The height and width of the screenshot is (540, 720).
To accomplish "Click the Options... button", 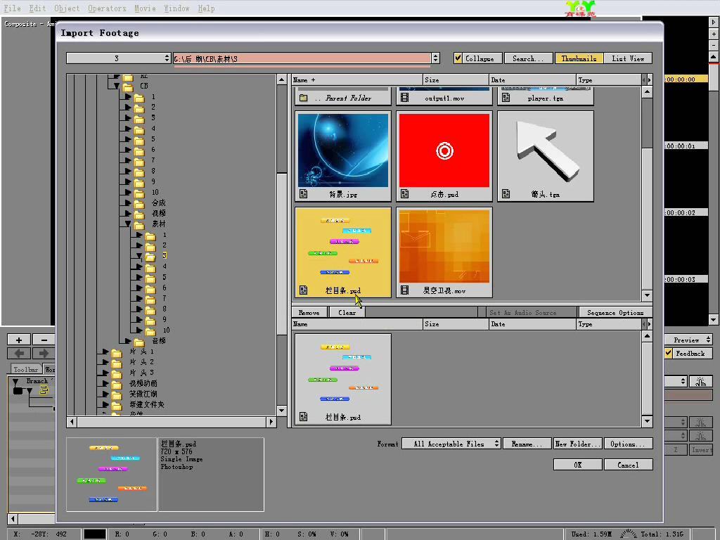I will [x=628, y=444].
